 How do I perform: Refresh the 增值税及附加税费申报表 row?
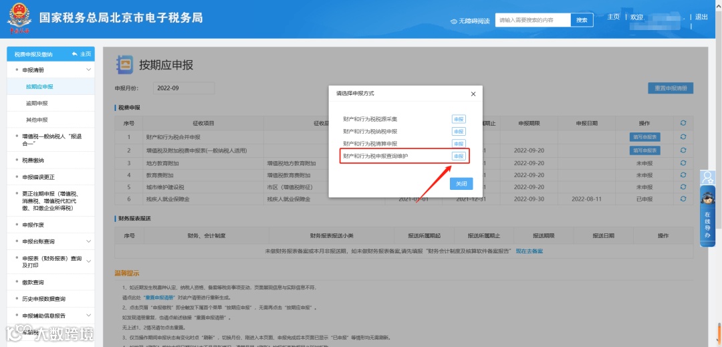coord(683,150)
